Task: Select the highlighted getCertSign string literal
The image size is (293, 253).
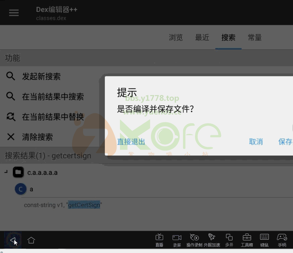Action: (84, 205)
